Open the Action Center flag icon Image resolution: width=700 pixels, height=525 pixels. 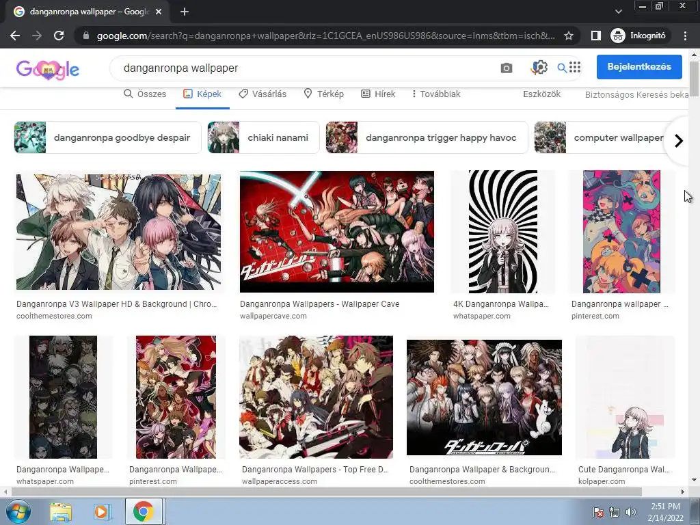597,512
